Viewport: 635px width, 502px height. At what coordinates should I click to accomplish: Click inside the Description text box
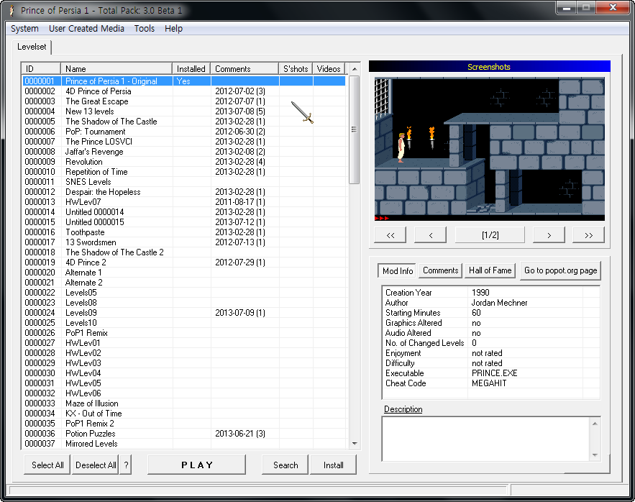(486, 439)
